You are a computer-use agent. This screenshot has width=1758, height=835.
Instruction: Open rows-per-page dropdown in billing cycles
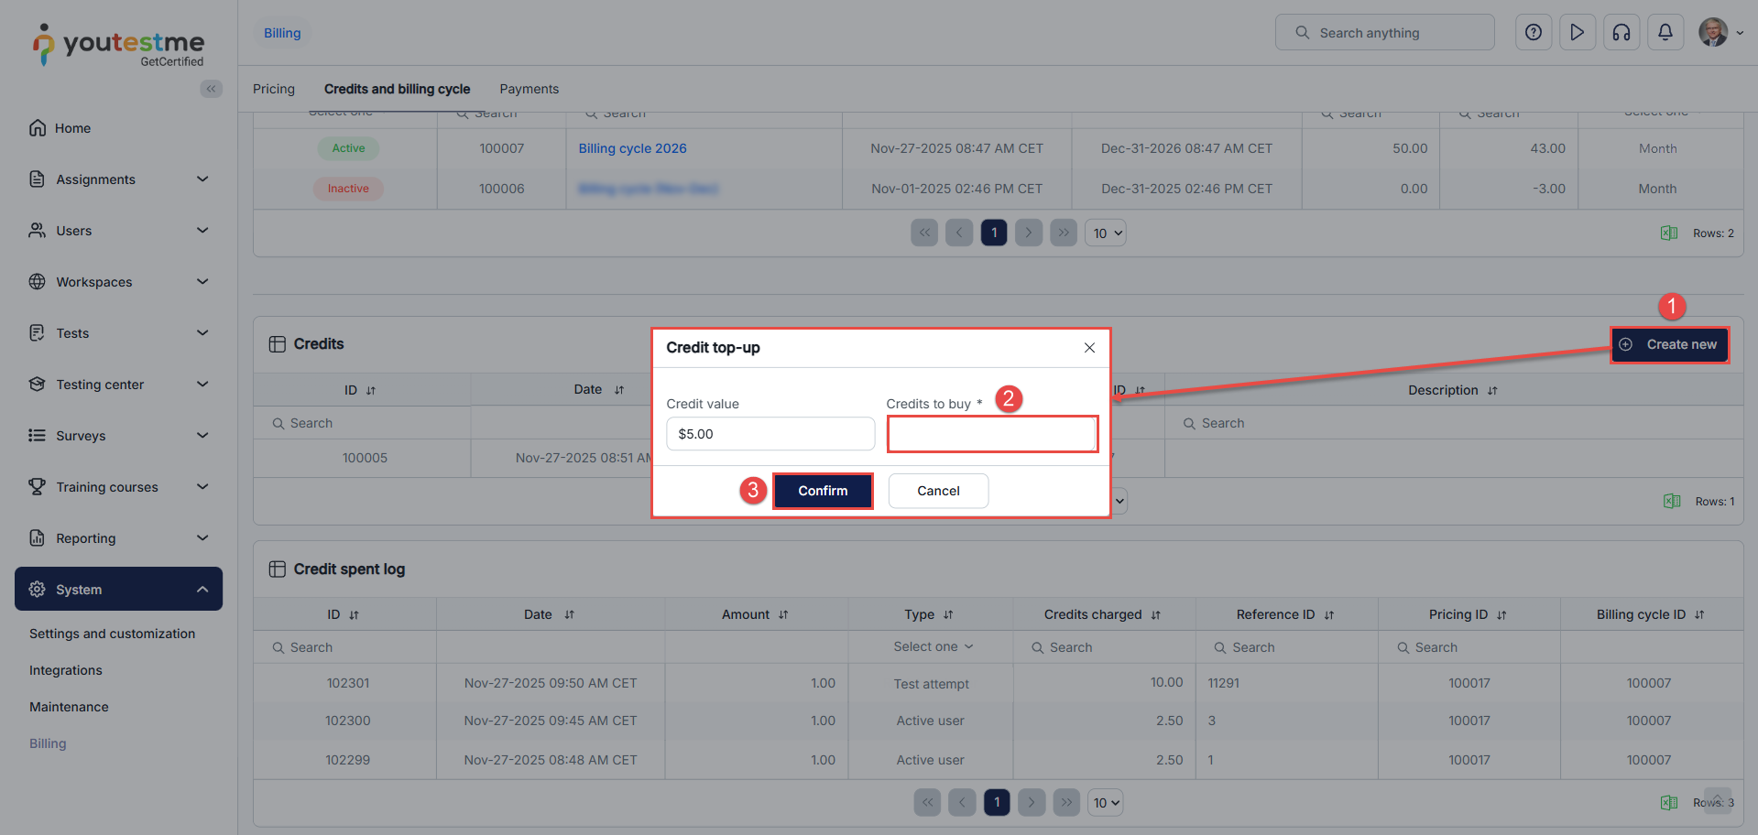1106,233
